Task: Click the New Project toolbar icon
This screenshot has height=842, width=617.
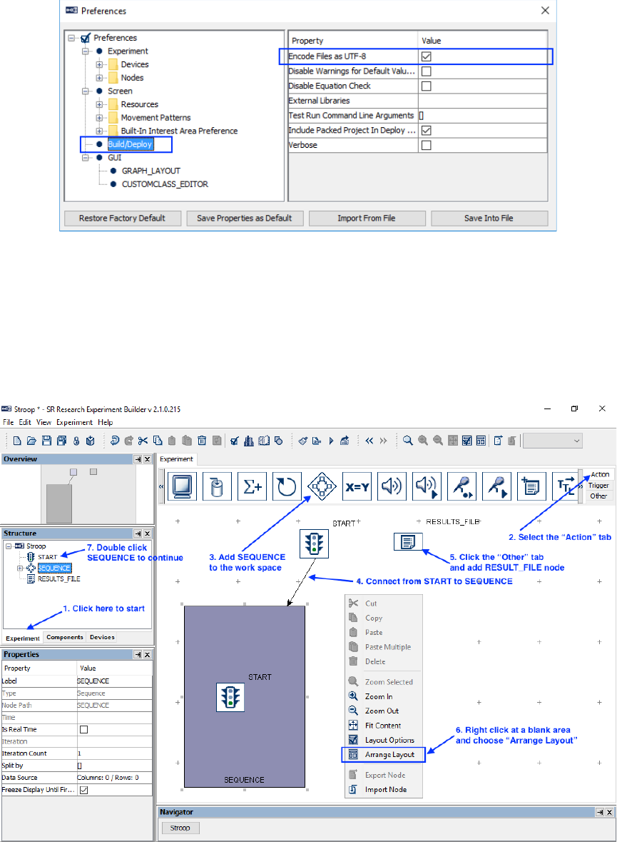Action: coord(17,441)
